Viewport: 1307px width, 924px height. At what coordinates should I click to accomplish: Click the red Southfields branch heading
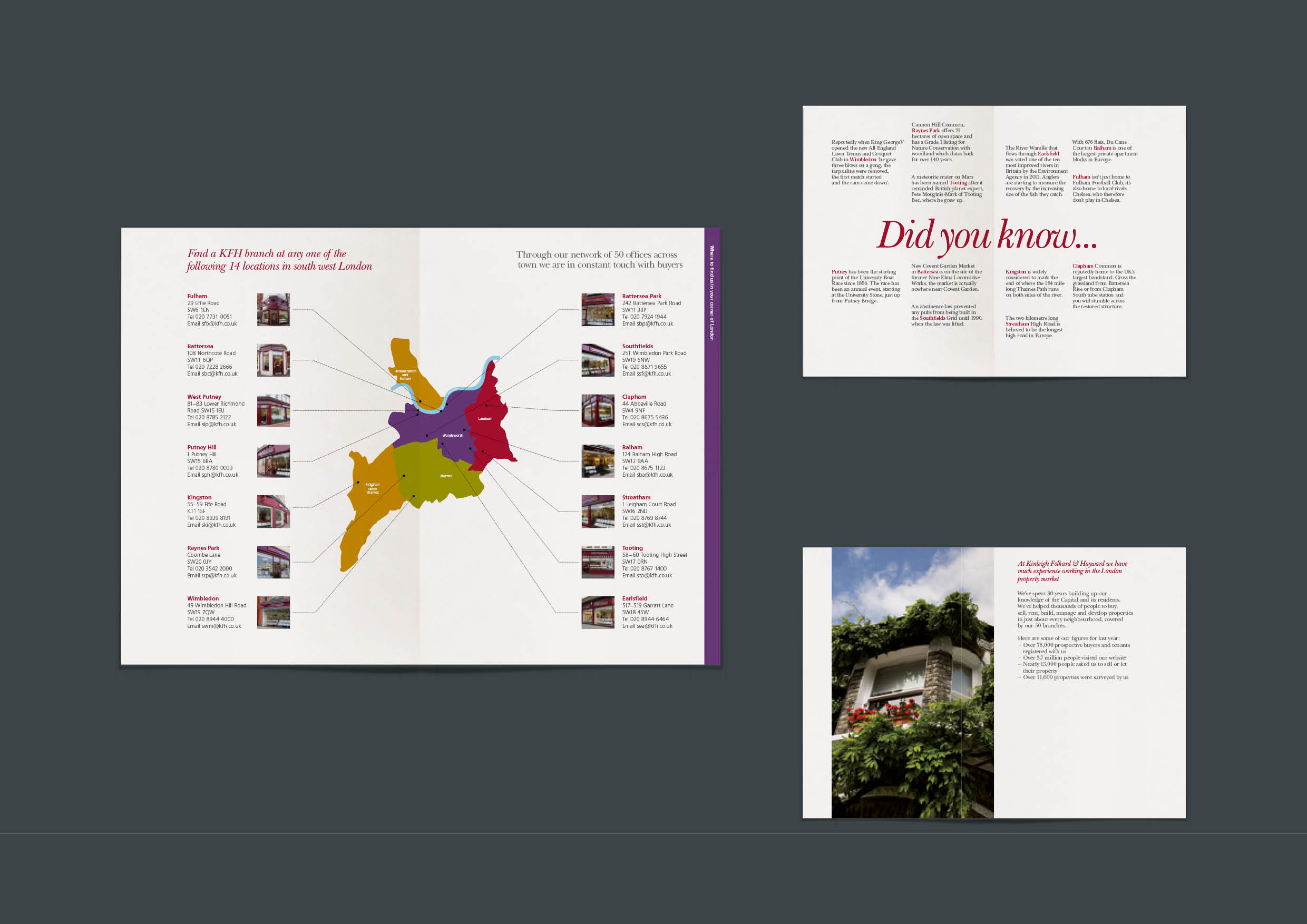pos(637,346)
